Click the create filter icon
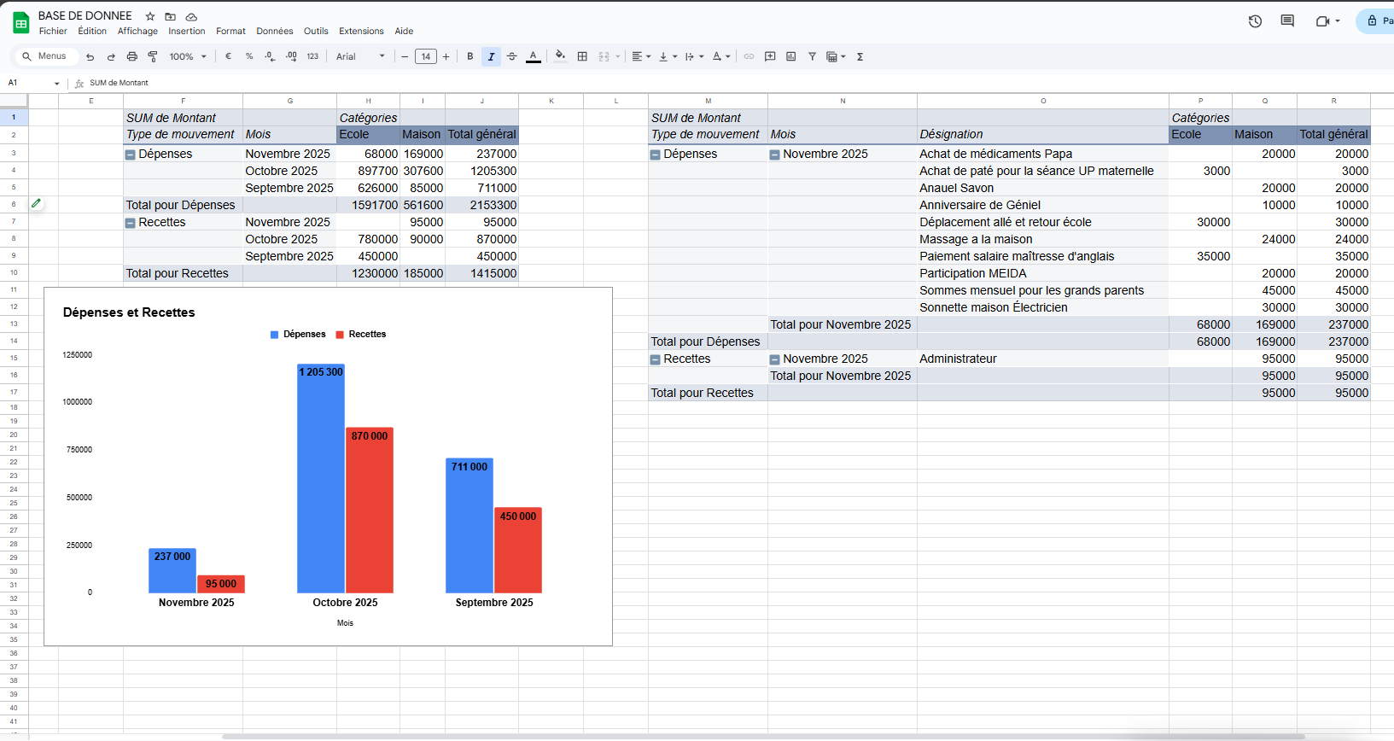The image size is (1394, 741). point(812,56)
